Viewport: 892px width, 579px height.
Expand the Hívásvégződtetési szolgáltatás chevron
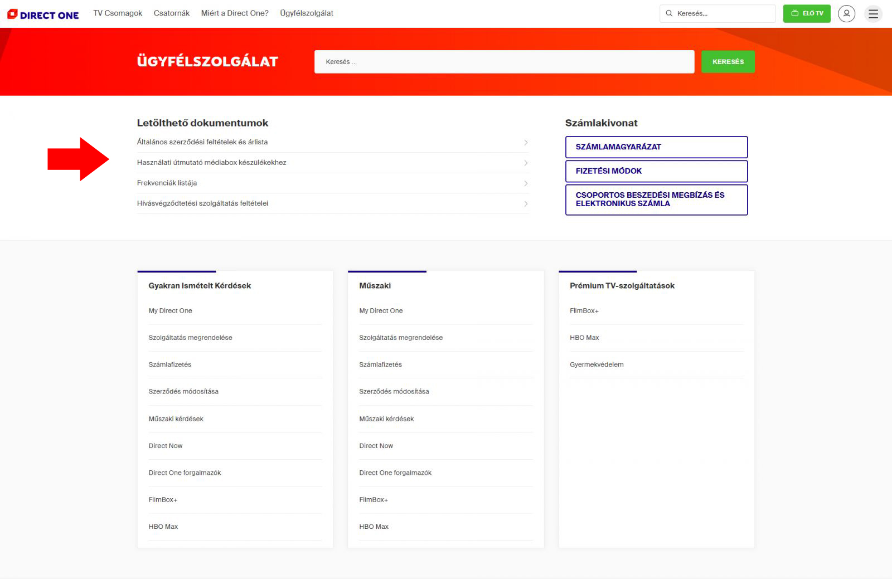526,204
